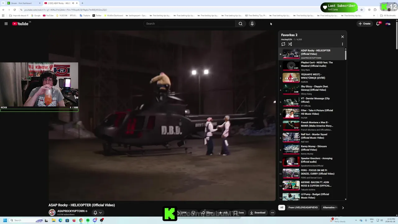Click the video player to pause
Image resolution: width=398 pixels, height=224 pixels.
coord(162,115)
